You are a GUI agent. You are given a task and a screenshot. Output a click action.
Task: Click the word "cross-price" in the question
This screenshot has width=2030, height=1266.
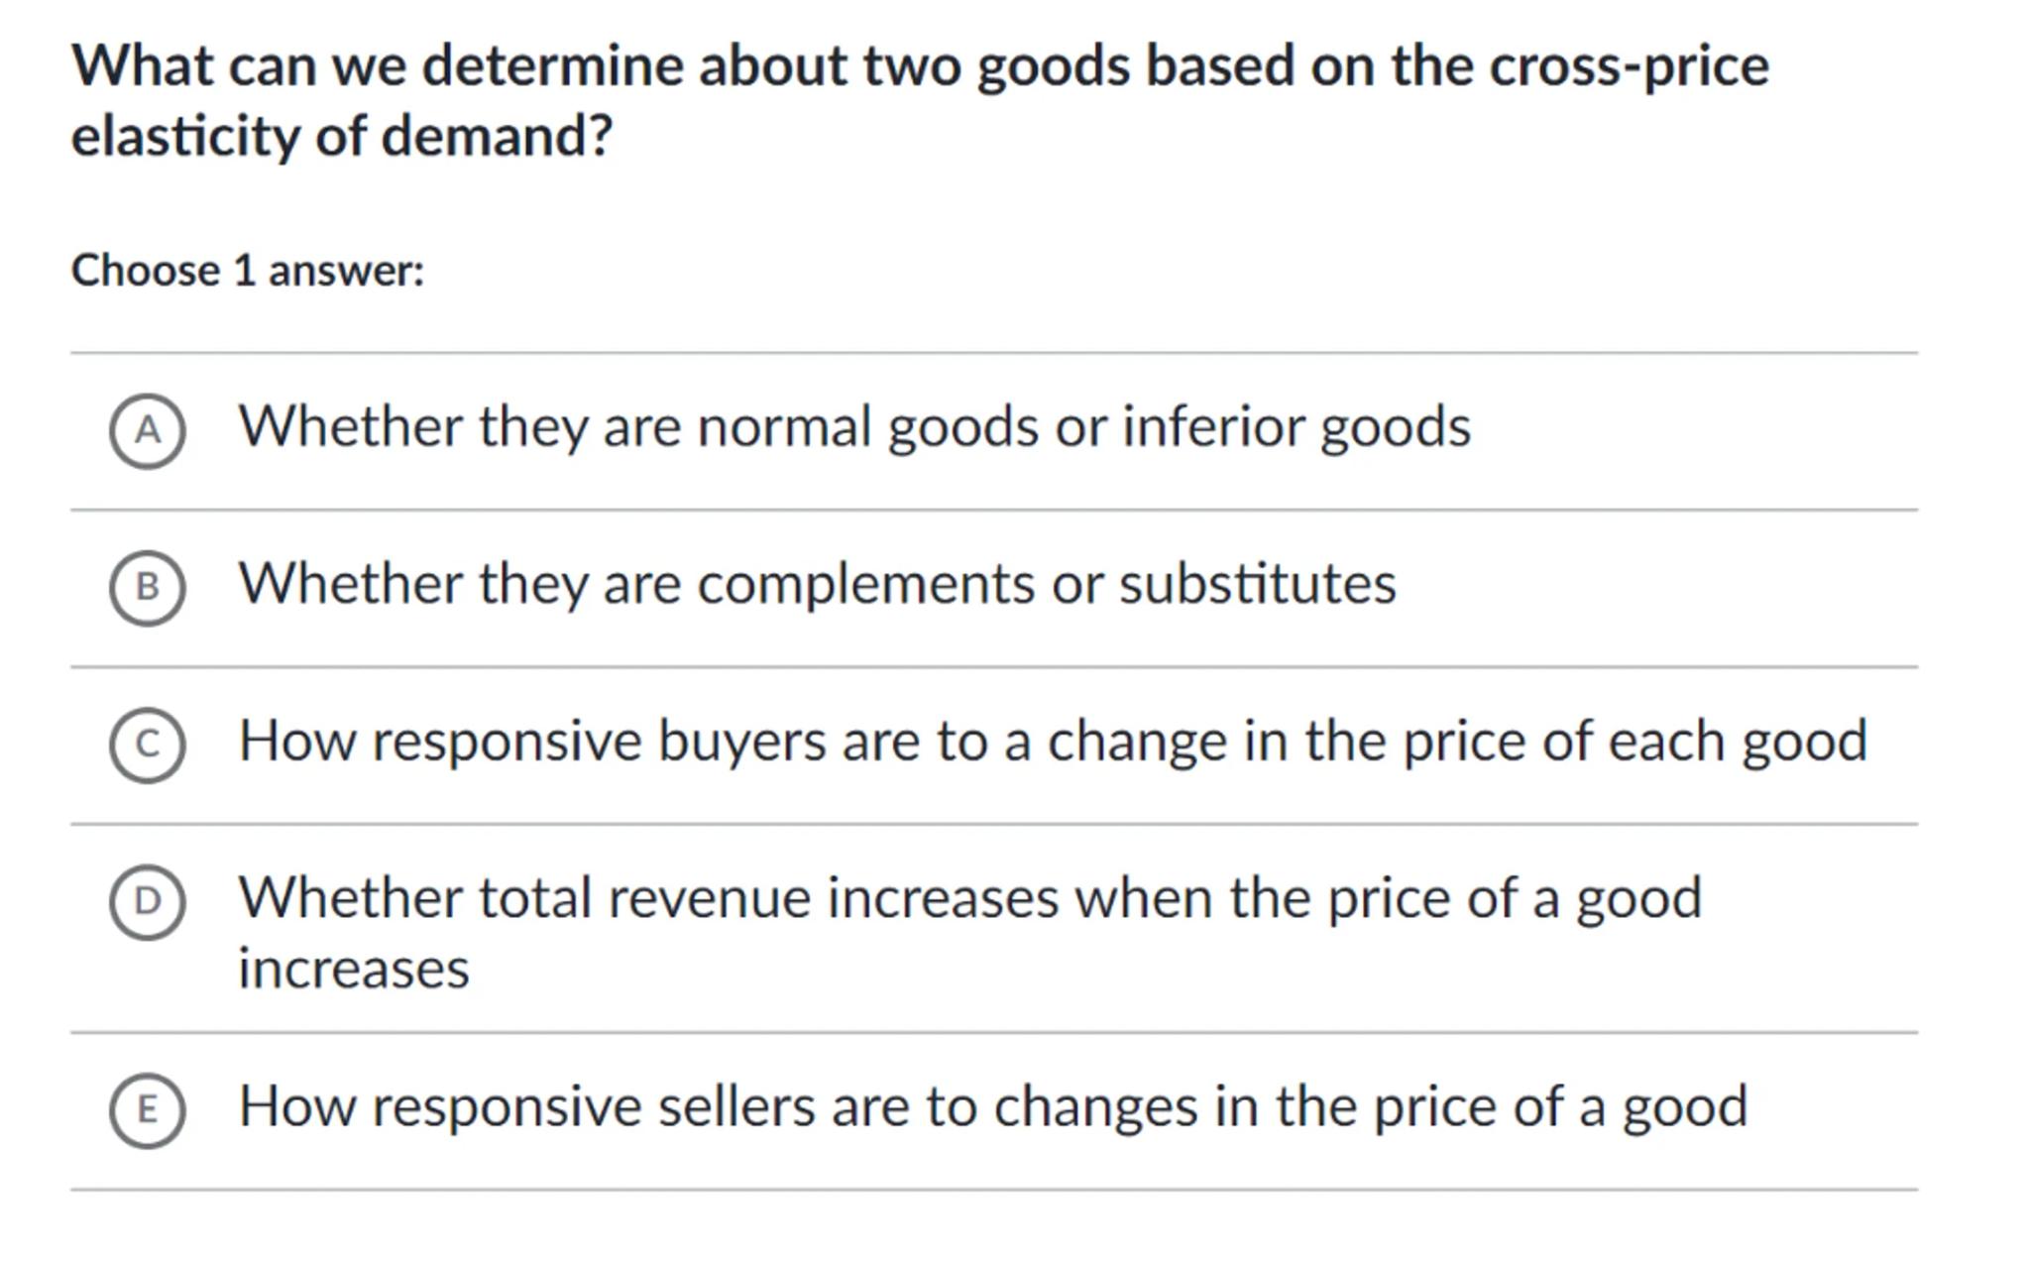(x=1629, y=66)
